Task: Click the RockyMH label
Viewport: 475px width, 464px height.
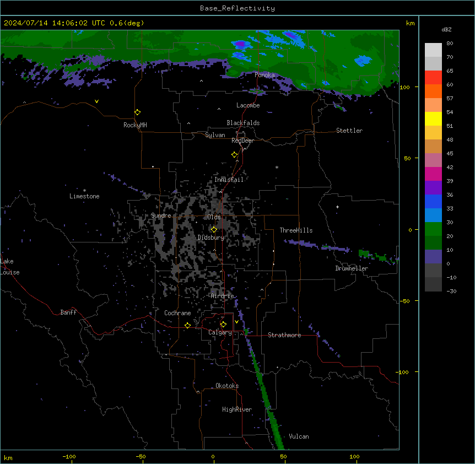Action: coord(135,125)
